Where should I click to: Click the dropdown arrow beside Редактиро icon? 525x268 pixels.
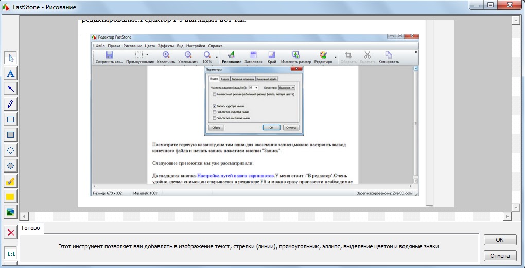pos(336,58)
